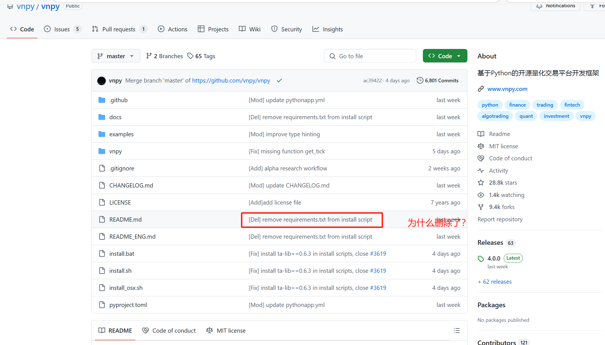Viewport: 605px width, 345px height.
Task: Click the examples folder icon
Action: (x=102, y=134)
